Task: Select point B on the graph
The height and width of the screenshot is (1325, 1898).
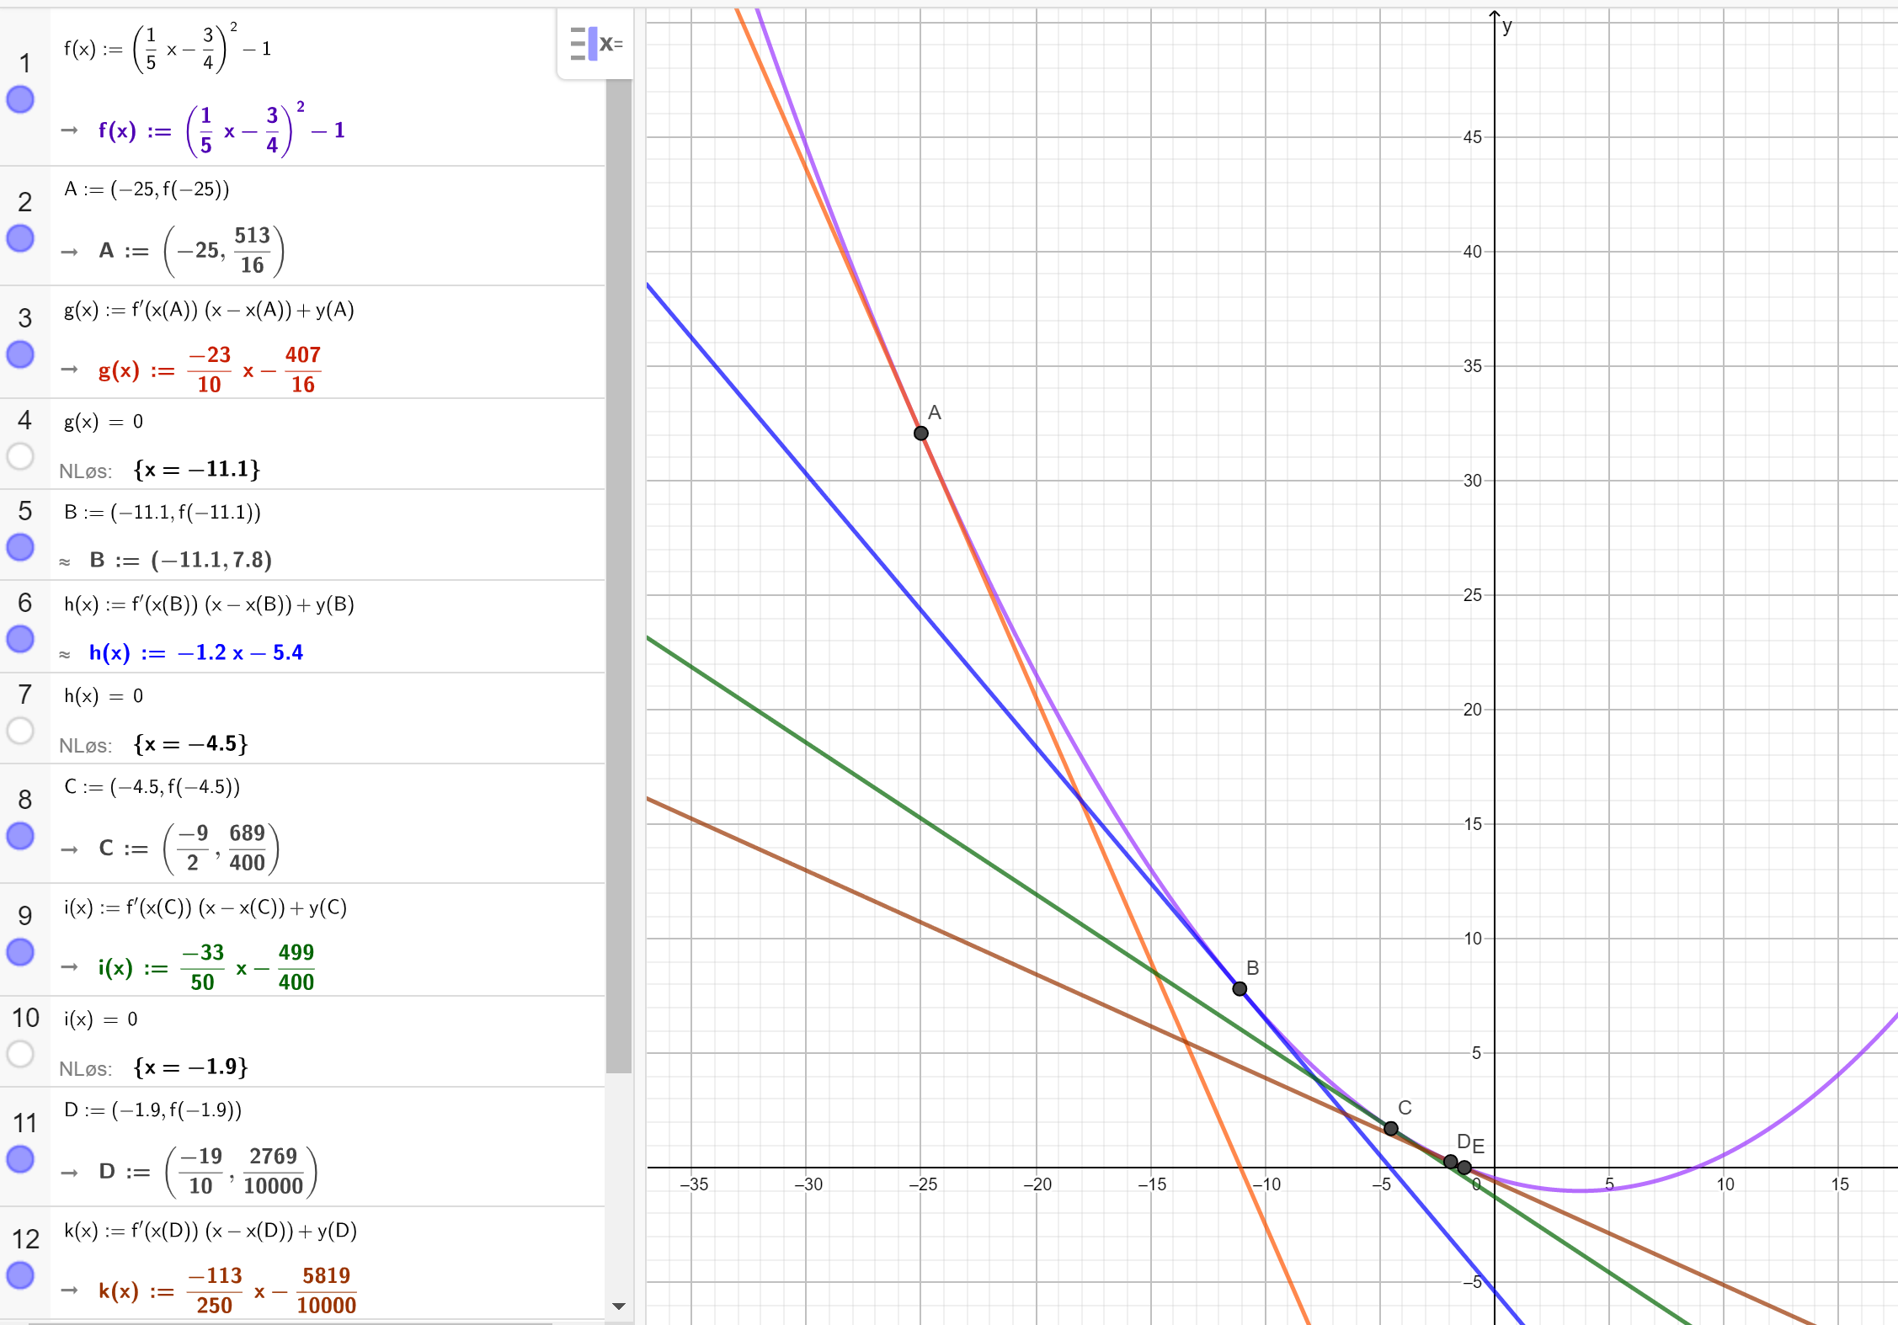Action: pos(1240,989)
